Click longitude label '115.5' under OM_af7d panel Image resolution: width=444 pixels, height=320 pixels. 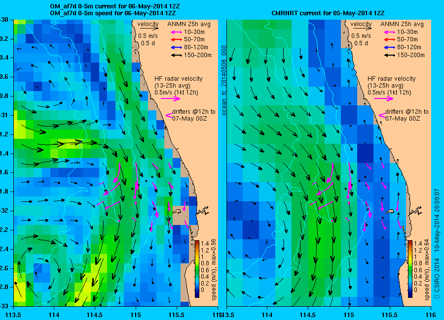[x=177, y=315]
